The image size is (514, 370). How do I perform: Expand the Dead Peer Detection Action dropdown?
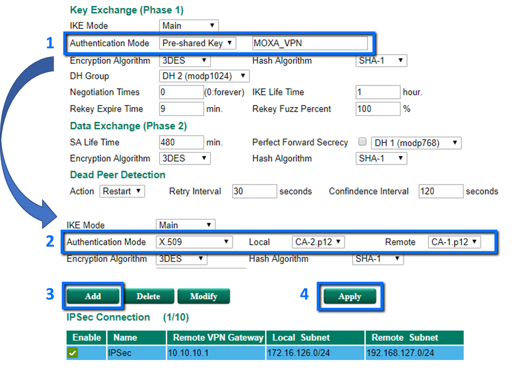click(x=122, y=191)
